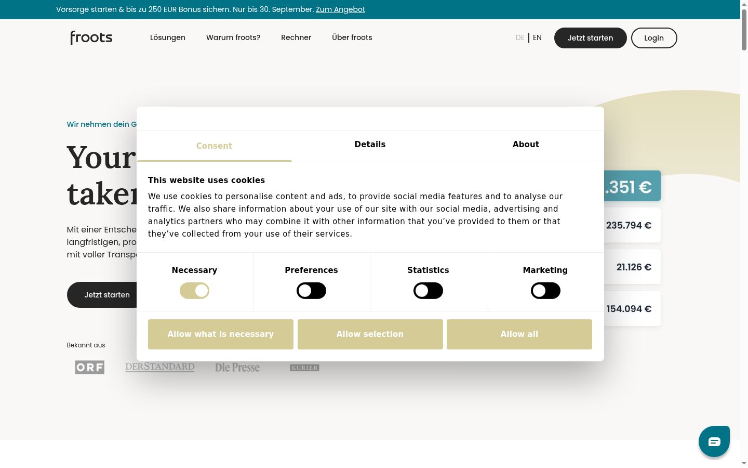Viewport: 748px width, 468px height.
Task: Click the This website uses cookies heading
Action: [x=206, y=180]
